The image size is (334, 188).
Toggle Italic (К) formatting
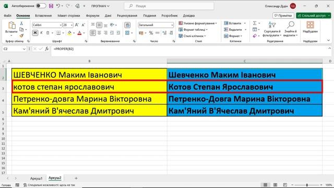click(42, 33)
